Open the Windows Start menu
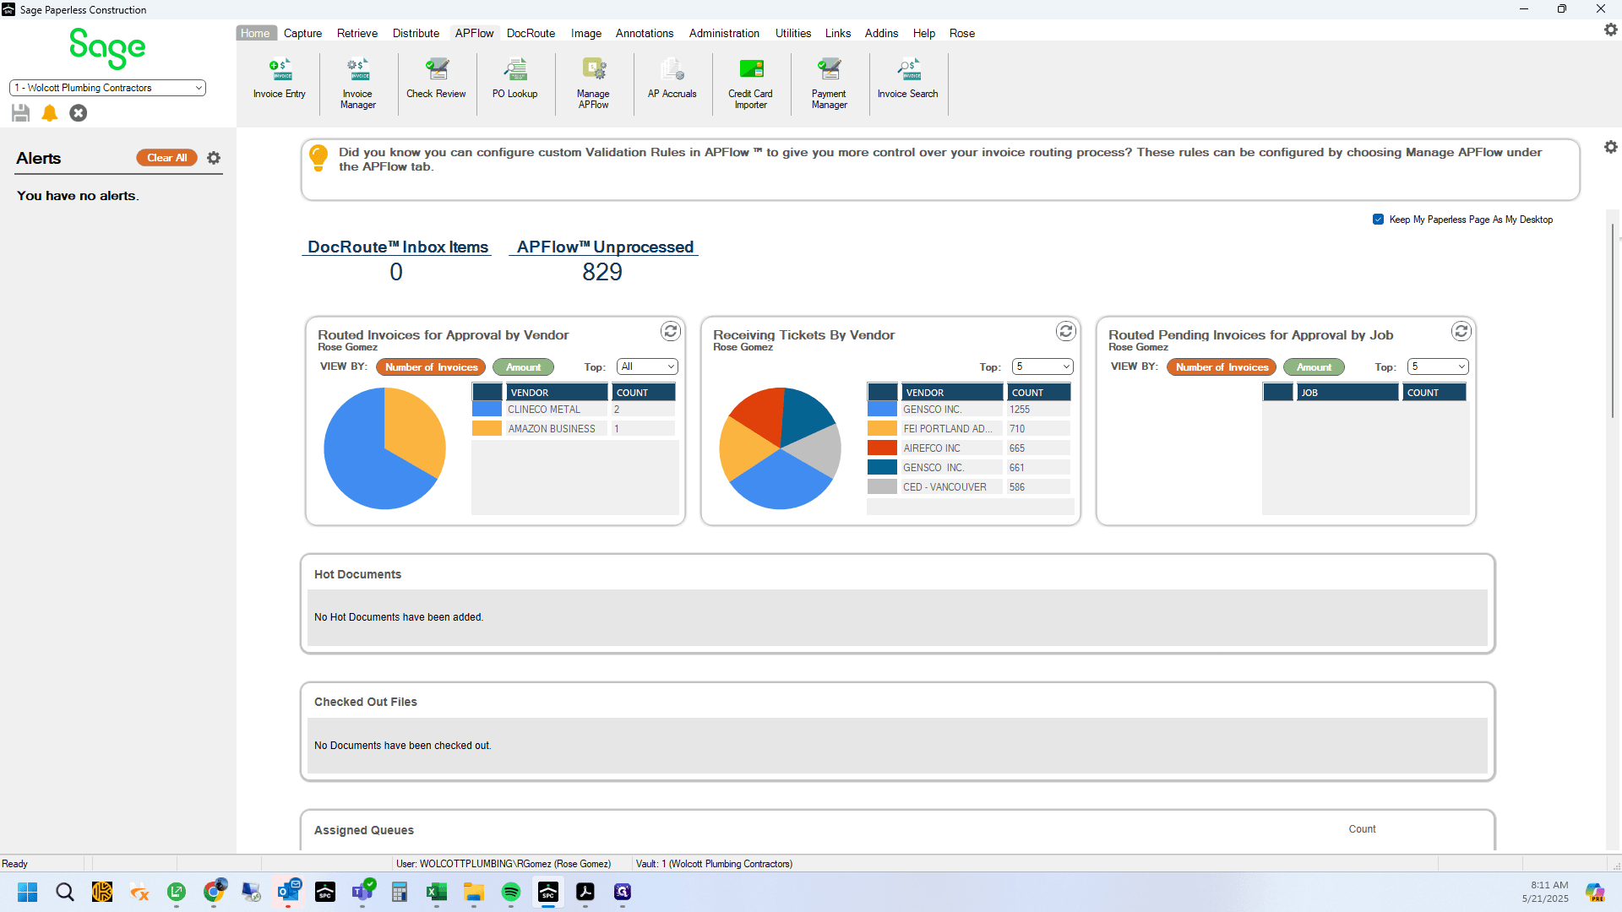 point(28,893)
